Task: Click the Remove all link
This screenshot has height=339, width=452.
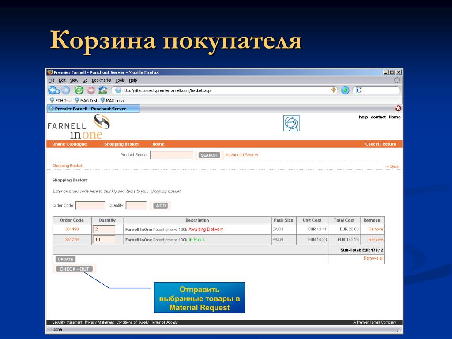Action: point(373,258)
